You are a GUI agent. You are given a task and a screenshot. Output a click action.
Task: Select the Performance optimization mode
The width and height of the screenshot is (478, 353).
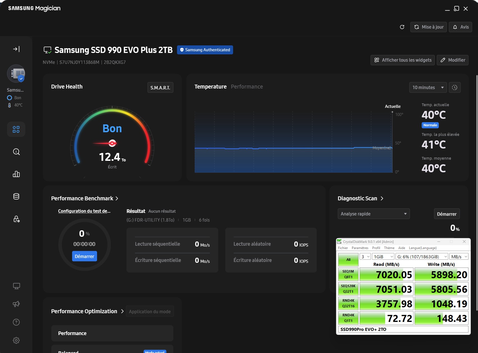coord(112,333)
